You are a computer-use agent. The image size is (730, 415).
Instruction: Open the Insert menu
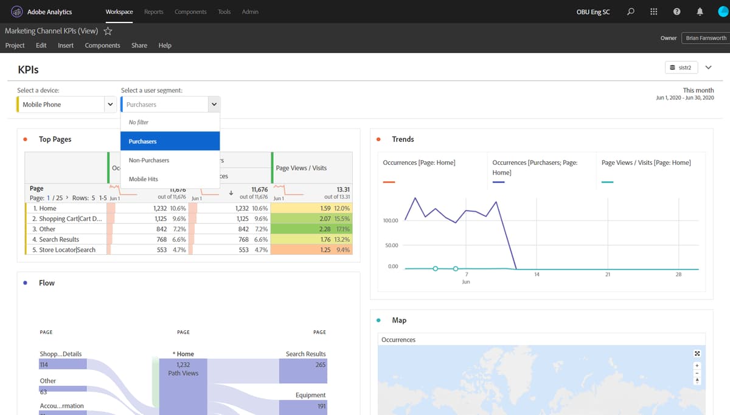point(65,45)
